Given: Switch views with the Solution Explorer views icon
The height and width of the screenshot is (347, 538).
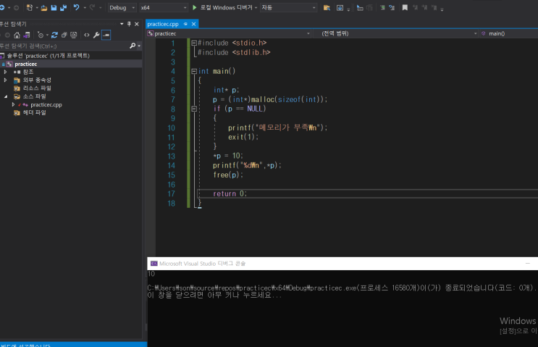Looking at the screenshot, I should (26, 35).
